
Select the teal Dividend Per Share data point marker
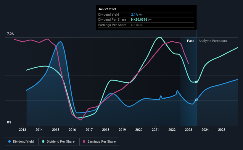pos(196,82)
